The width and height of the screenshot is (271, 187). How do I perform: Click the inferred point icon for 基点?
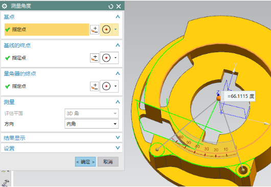click(x=106, y=30)
